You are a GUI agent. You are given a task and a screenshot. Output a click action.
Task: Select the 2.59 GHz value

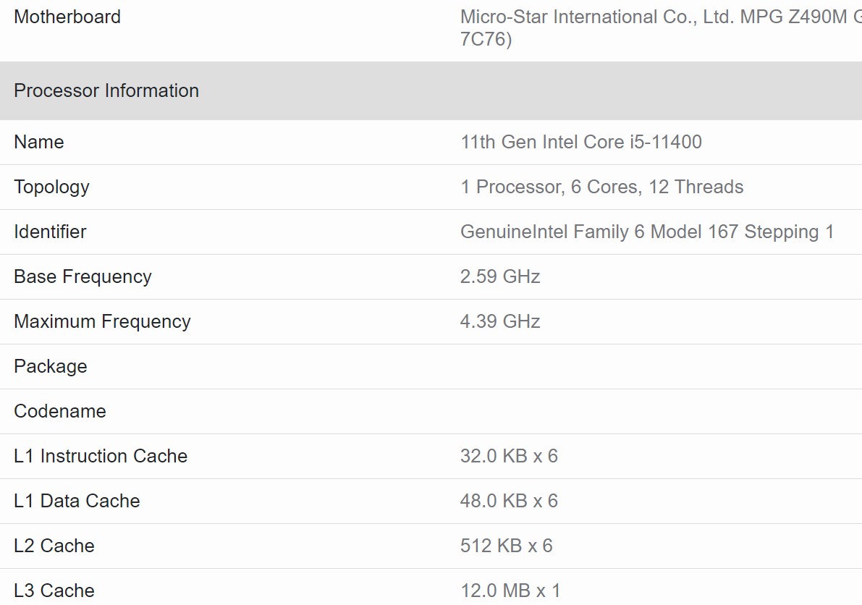point(500,276)
